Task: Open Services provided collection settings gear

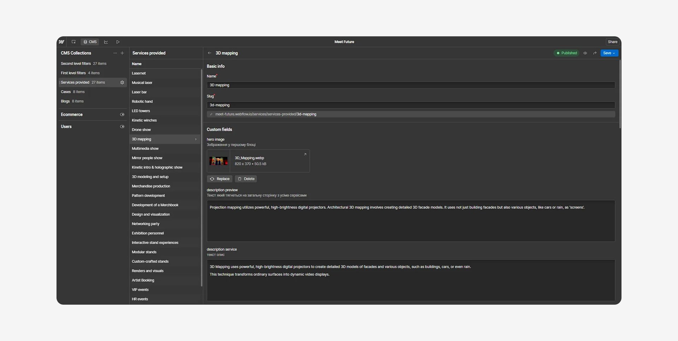Action: [x=122, y=82]
